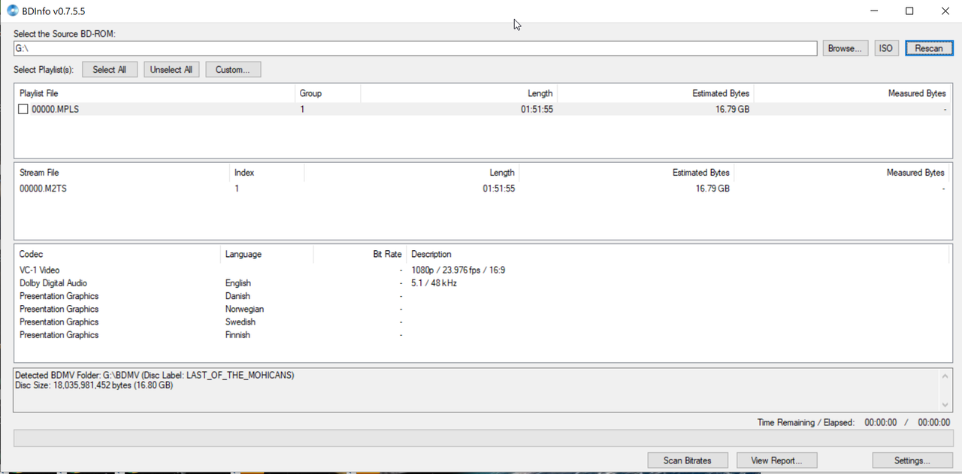The image size is (962, 474).
Task: Click the Disc Size text in log
Action: pos(94,385)
